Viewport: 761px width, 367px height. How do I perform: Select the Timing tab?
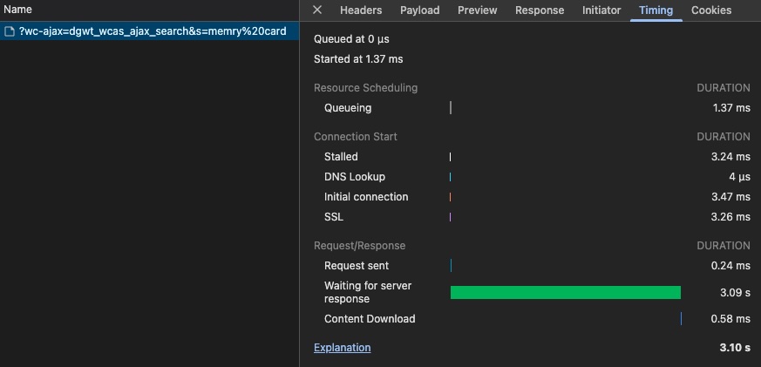(656, 10)
